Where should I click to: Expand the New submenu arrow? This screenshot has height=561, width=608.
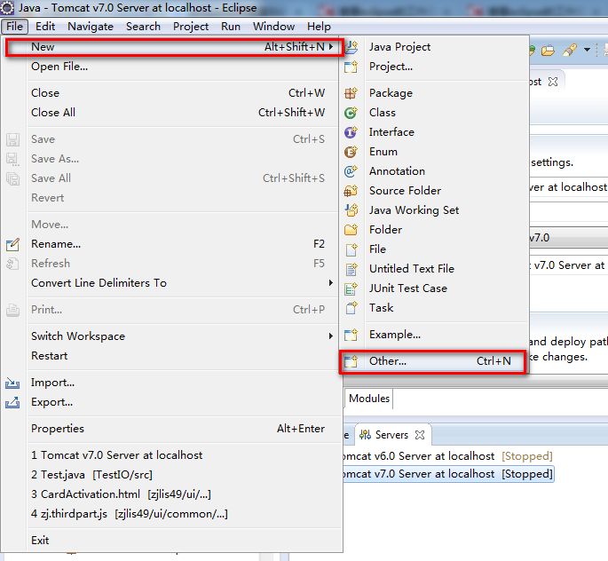coord(331,47)
